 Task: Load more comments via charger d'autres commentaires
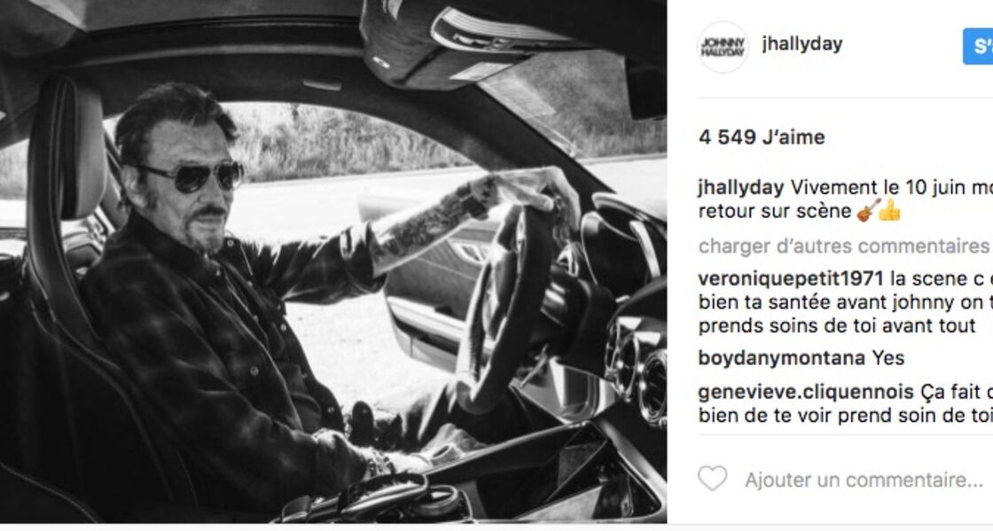pos(843,246)
